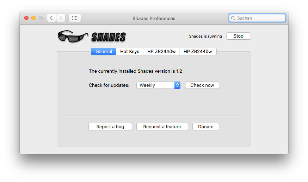Click the magnifying glass in Suchen field
The height and width of the screenshot is (182, 308).
[x=233, y=18]
